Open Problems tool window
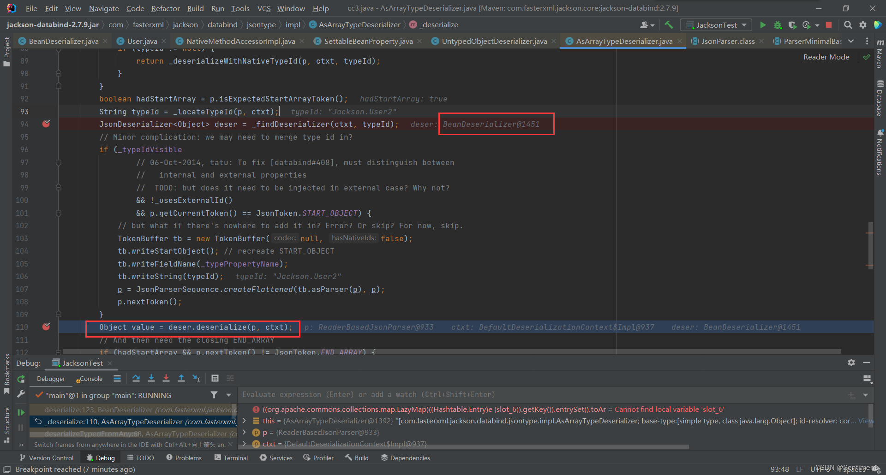 pos(184,457)
